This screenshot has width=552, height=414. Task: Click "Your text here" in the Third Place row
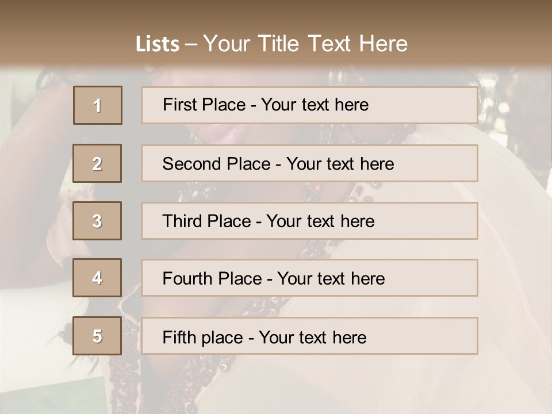click(320, 221)
